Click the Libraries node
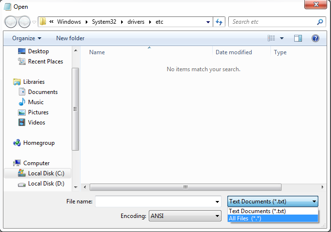Image resolution: width=331 pixels, height=232 pixels. point(34,82)
